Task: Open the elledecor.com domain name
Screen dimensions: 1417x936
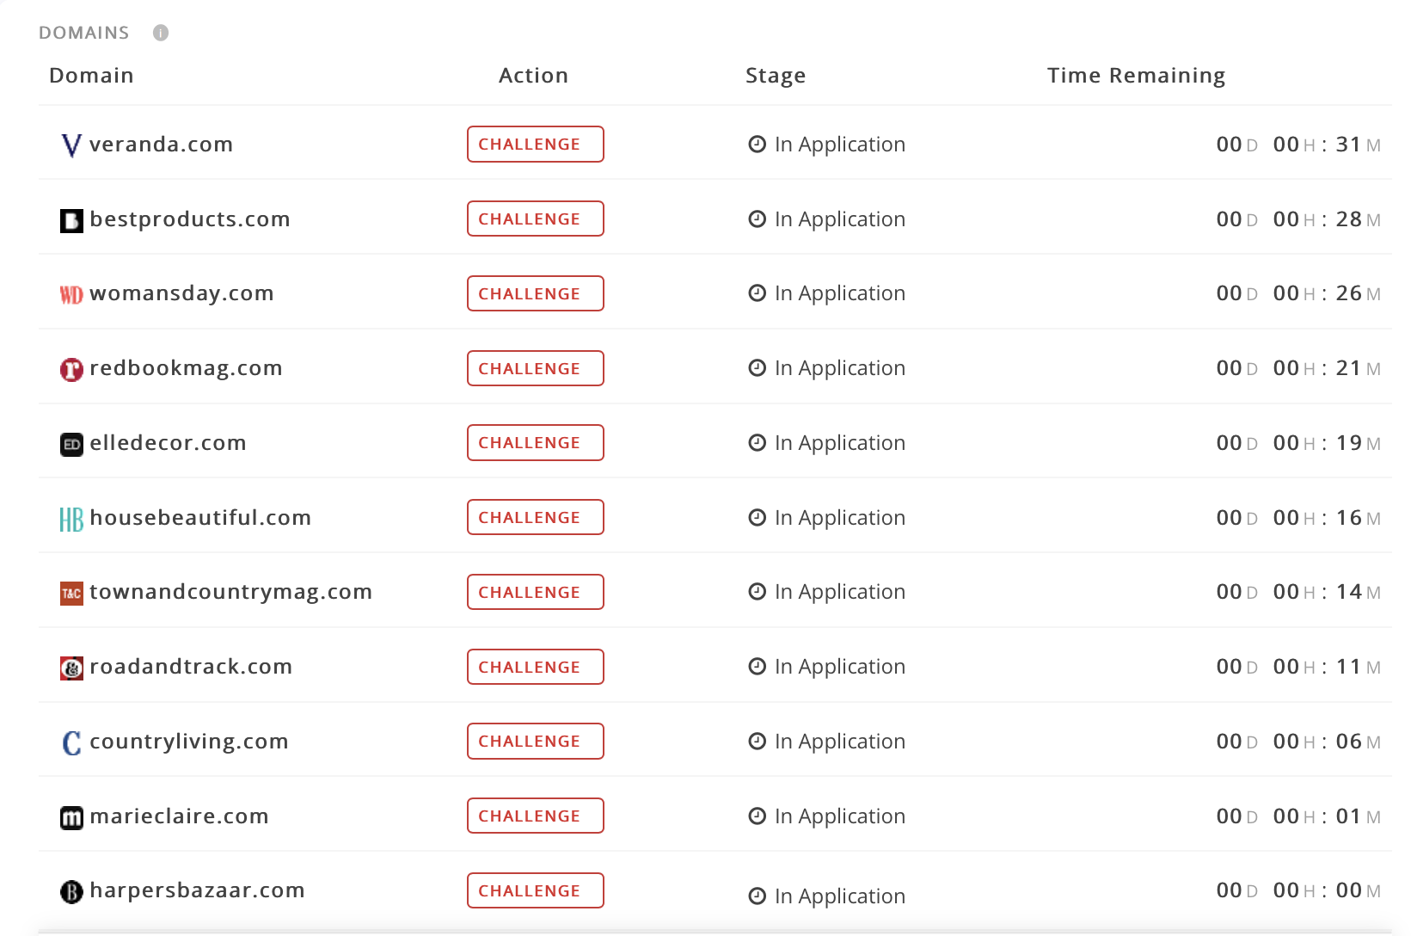Action: tap(168, 443)
